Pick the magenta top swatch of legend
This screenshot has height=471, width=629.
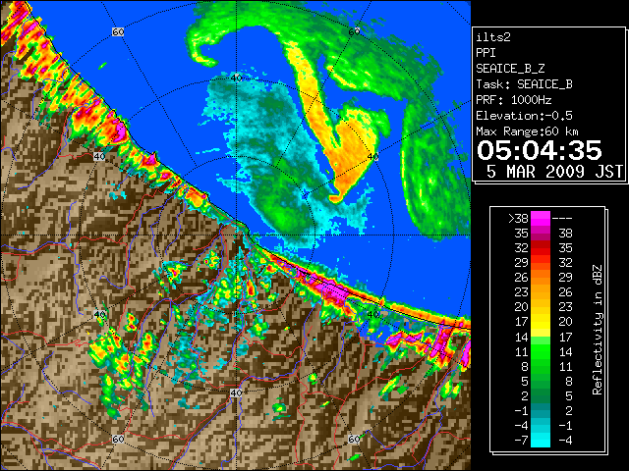(541, 219)
